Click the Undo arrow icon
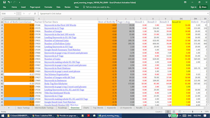 9,2
